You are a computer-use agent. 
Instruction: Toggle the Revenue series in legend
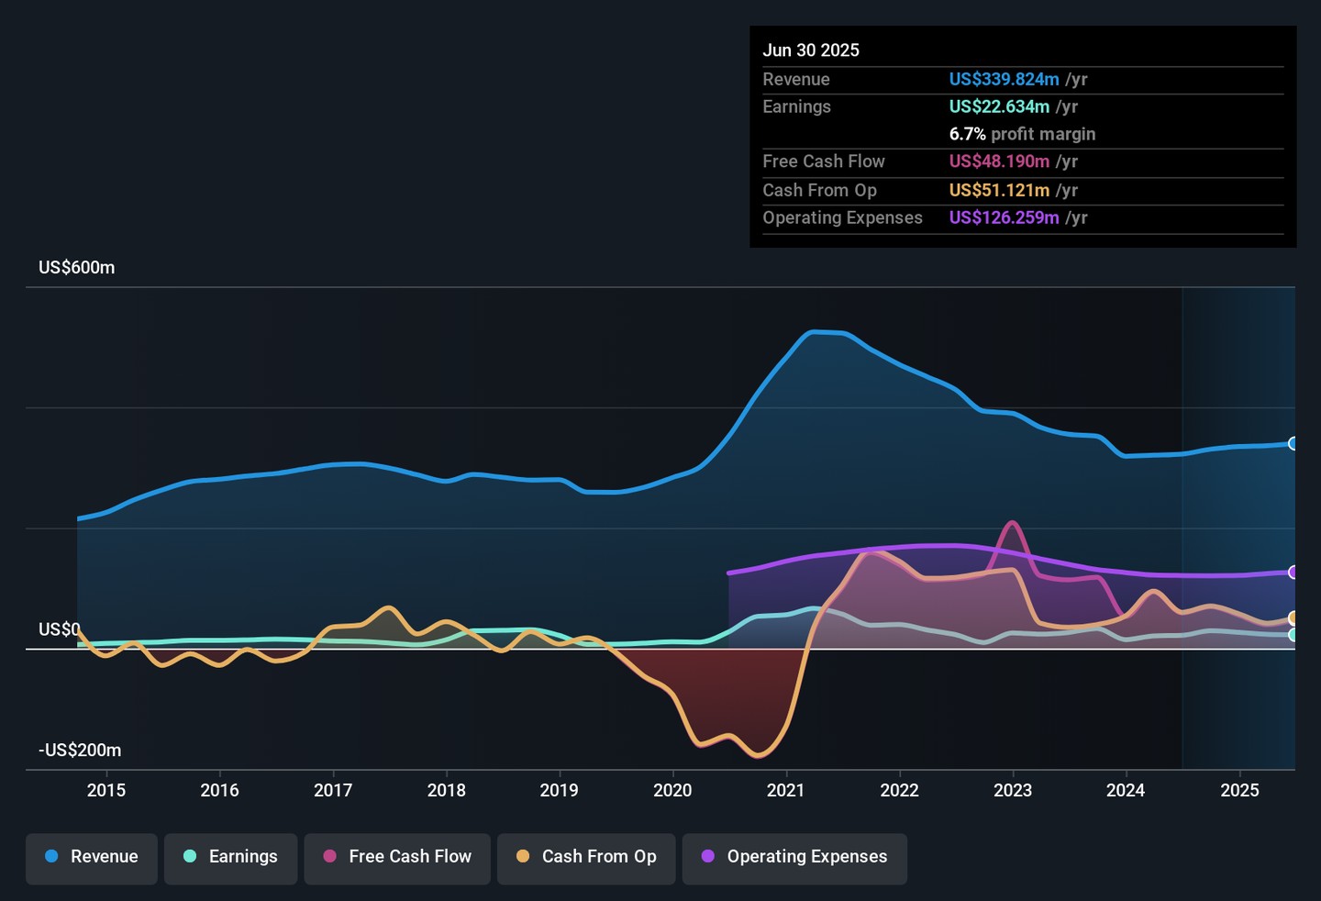pyautogui.click(x=92, y=857)
